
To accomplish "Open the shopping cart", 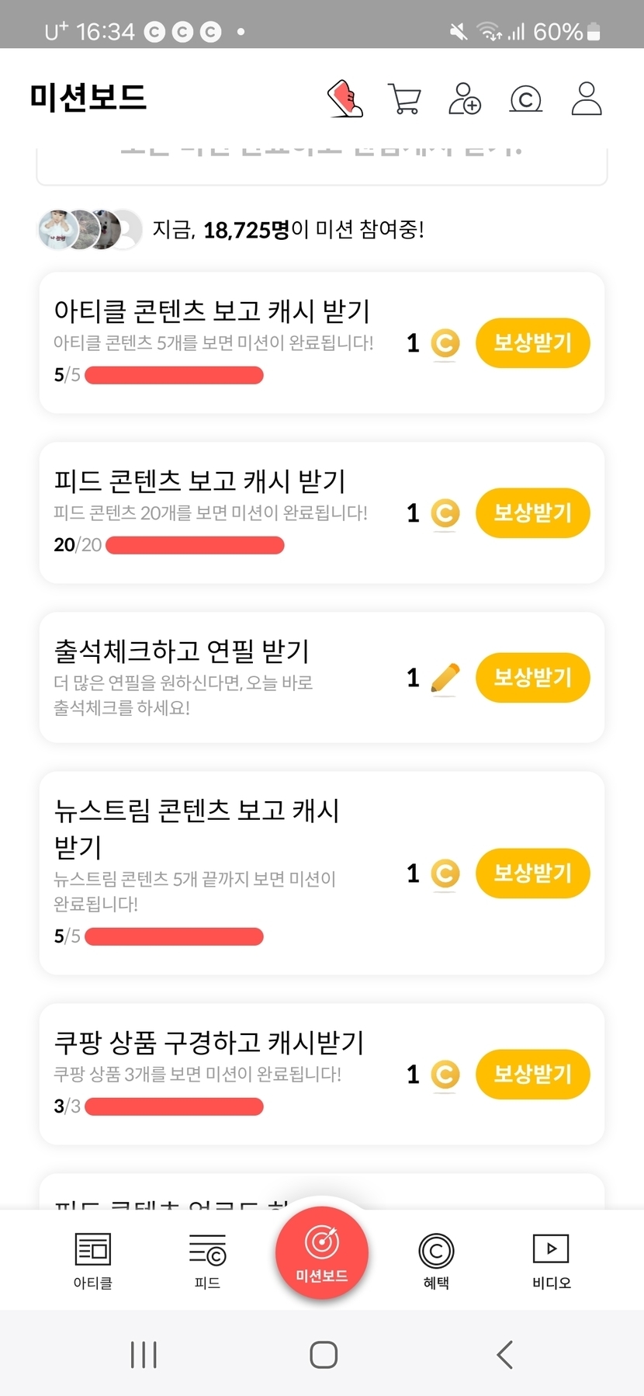I will pos(404,99).
